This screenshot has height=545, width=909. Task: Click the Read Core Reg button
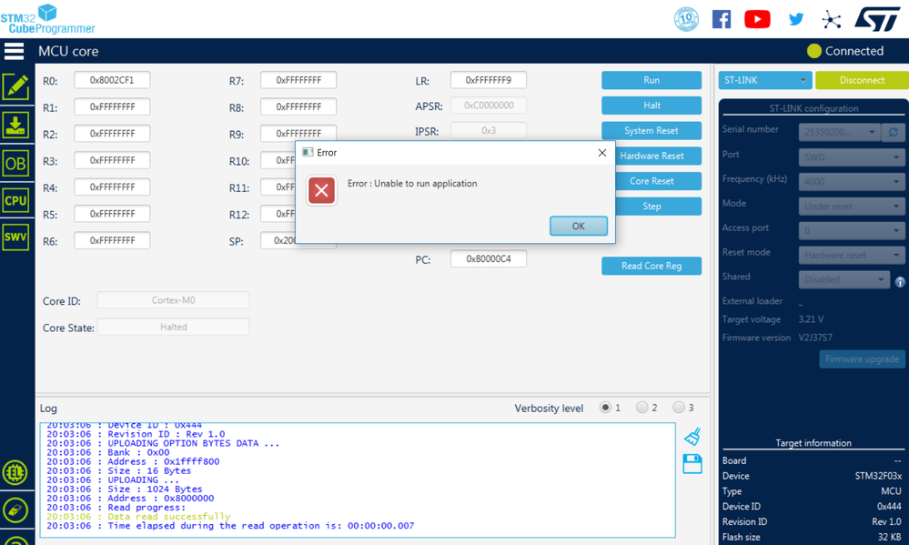click(651, 266)
